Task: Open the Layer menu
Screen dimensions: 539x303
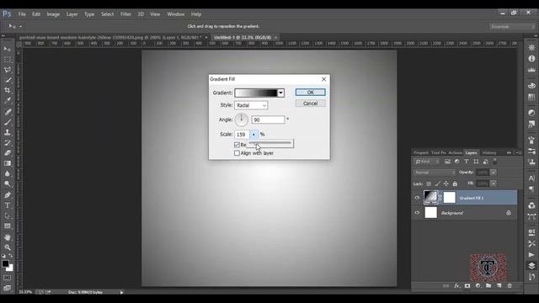Action: pos(72,14)
